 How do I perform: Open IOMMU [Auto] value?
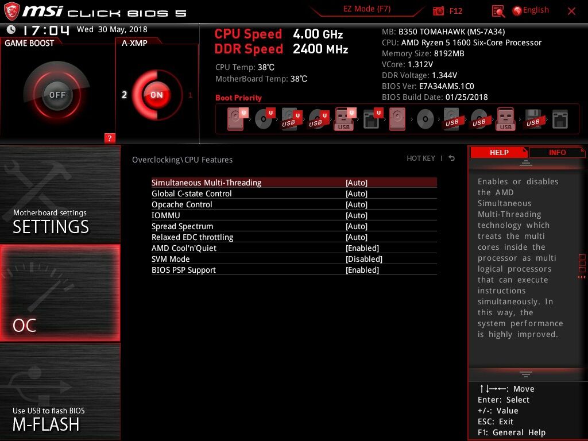(356, 215)
